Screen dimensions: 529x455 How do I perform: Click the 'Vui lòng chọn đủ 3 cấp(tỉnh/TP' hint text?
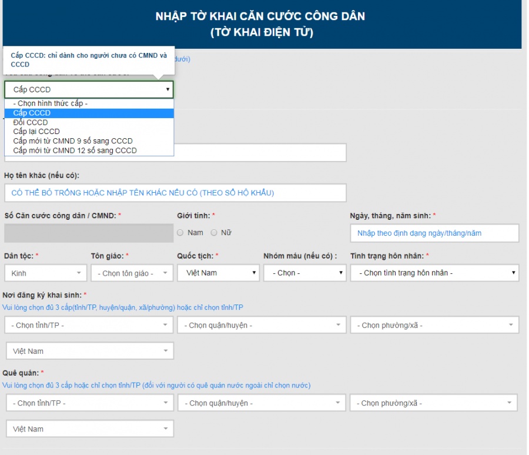[122, 307]
